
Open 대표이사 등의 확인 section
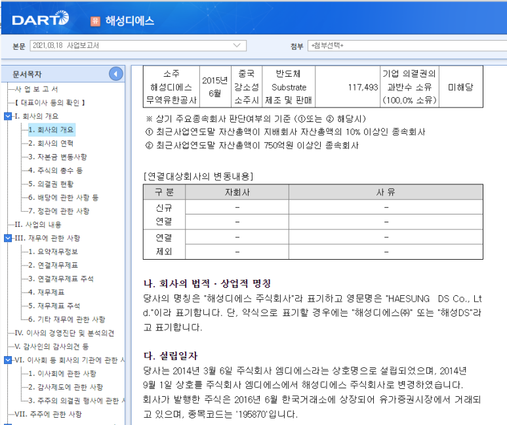click(x=50, y=102)
